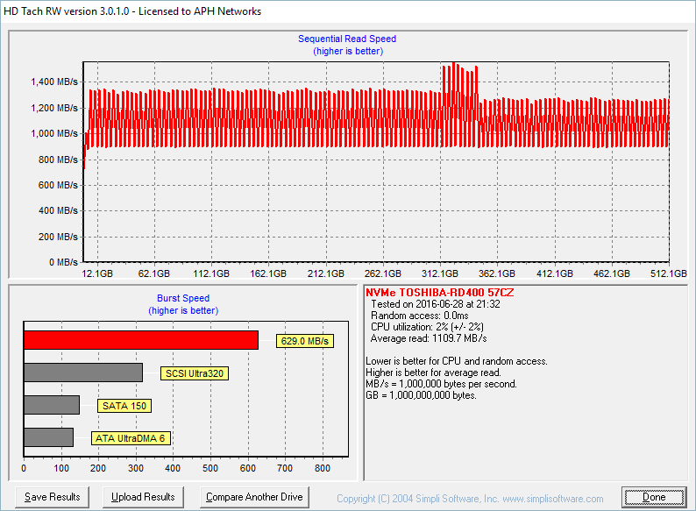Click the 1,400 MB/s axis label
The height and width of the screenshot is (511, 696).
[54, 82]
